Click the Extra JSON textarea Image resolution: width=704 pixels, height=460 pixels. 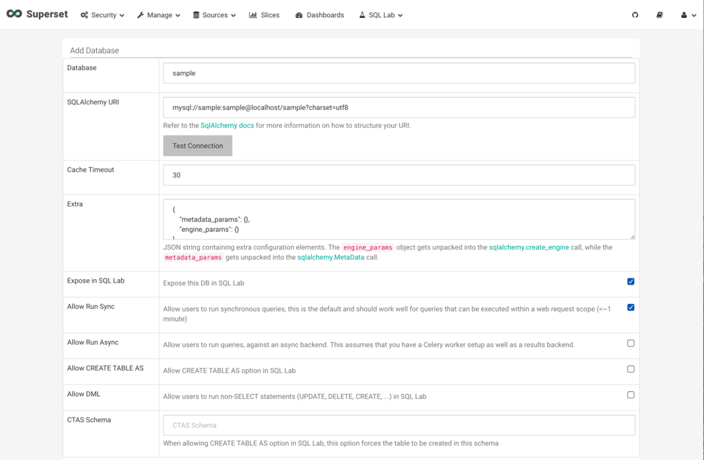(x=399, y=219)
